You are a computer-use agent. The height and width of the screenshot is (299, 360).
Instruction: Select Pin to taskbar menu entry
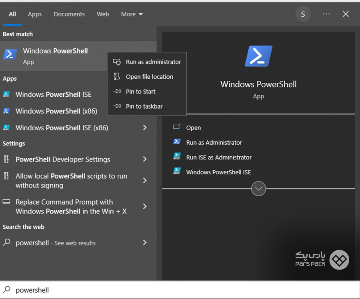tap(147, 106)
